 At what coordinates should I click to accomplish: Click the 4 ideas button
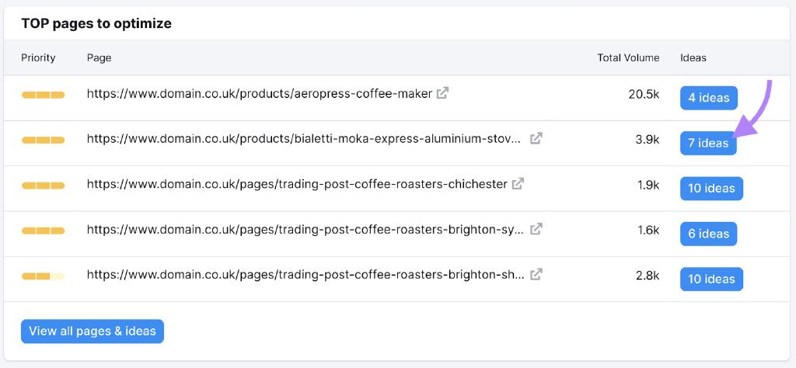click(709, 98)
